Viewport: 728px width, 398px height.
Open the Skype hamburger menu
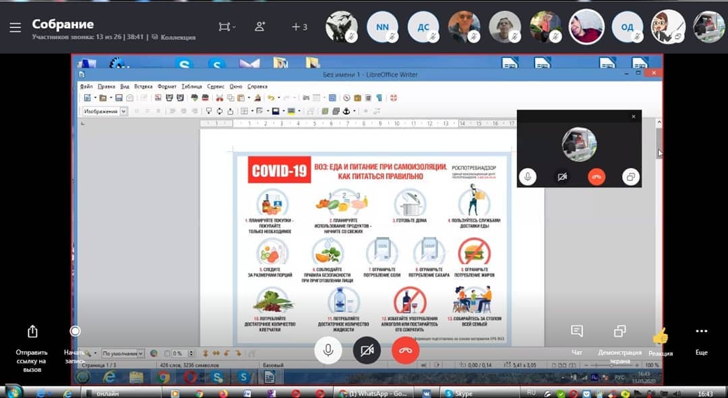point(16,28)
